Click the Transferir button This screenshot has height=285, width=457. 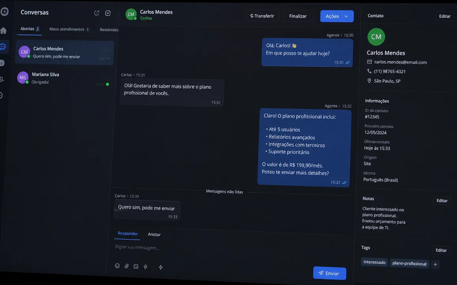point(262,16)
